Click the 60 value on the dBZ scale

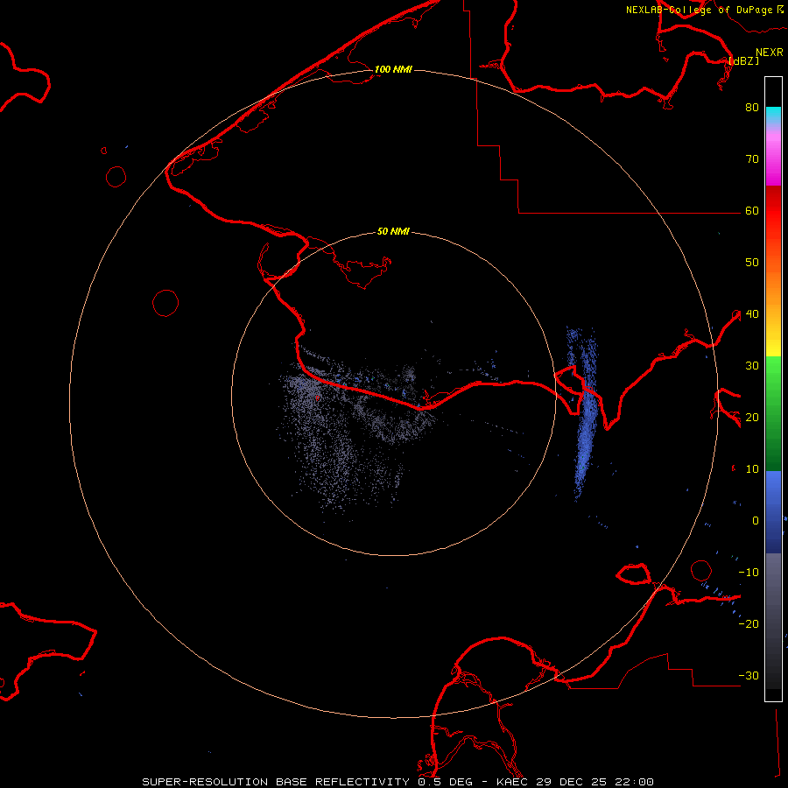point(752,210)
